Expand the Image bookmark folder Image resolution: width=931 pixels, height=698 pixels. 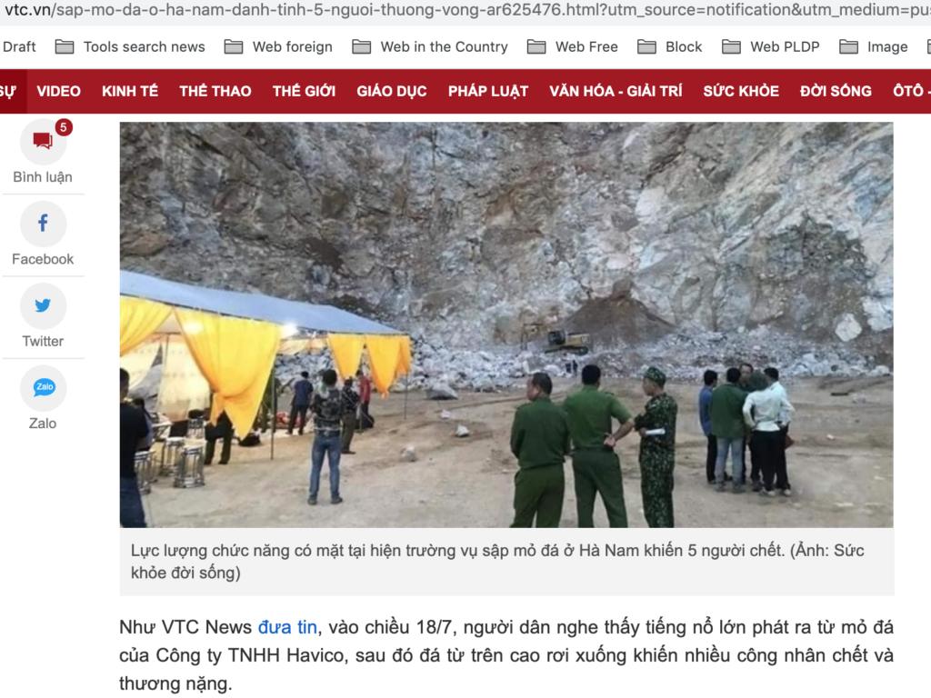[x=874, y=47]
